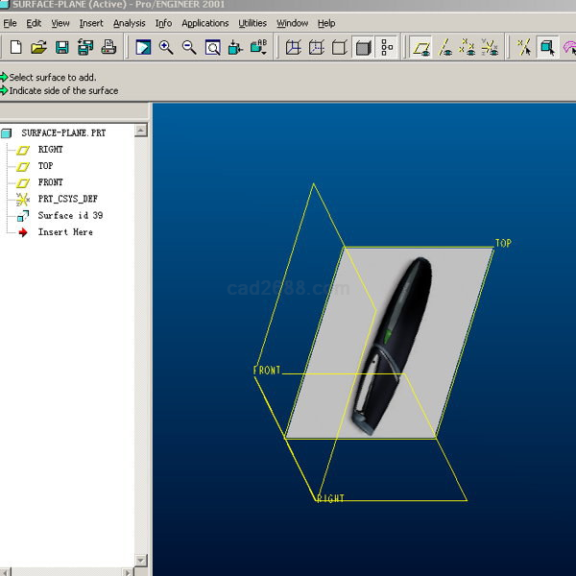The width and height of the screenshot is (576, 576).
Task: Save the part with the floppy disk icon
Action: pyautogui.click(x=61, y=47)
